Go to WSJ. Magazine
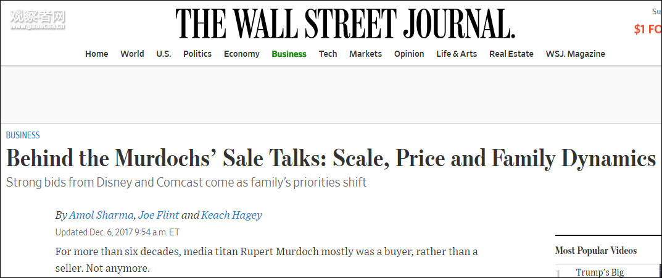 coord(575,54)
